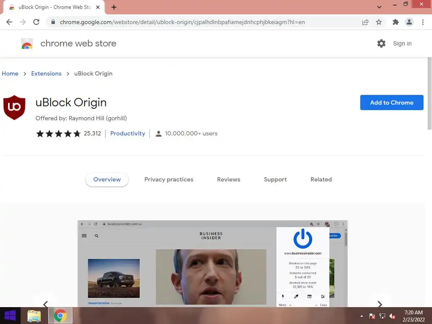Show next screenshot with right arrow

tap(380, 304)
